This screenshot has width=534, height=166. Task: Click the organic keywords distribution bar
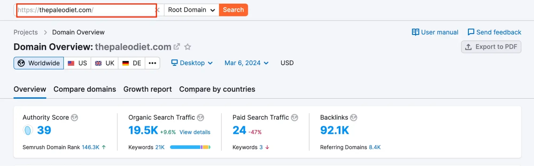click(x=190, y=147)
